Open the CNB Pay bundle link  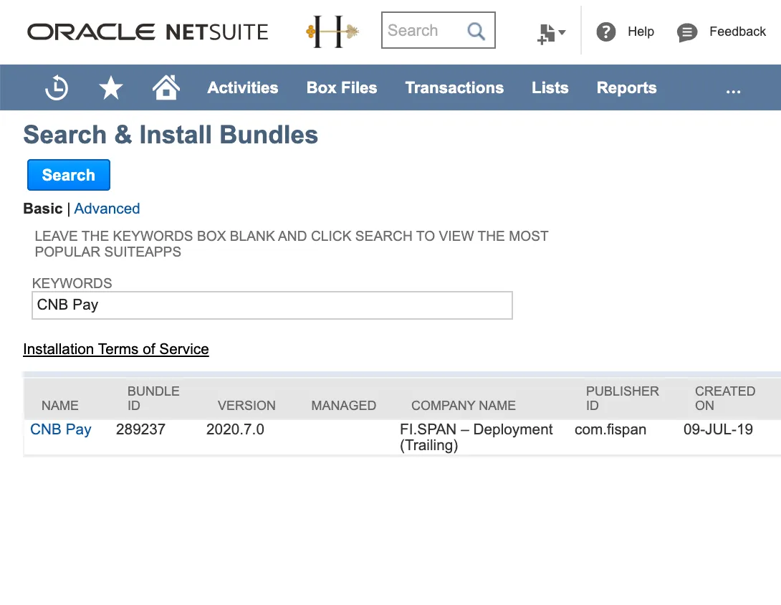[x=61, y=429]
